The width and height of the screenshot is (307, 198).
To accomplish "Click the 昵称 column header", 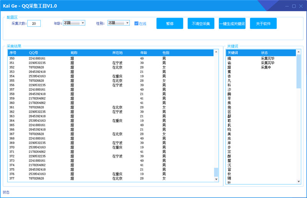I will (x=74, y=53).
